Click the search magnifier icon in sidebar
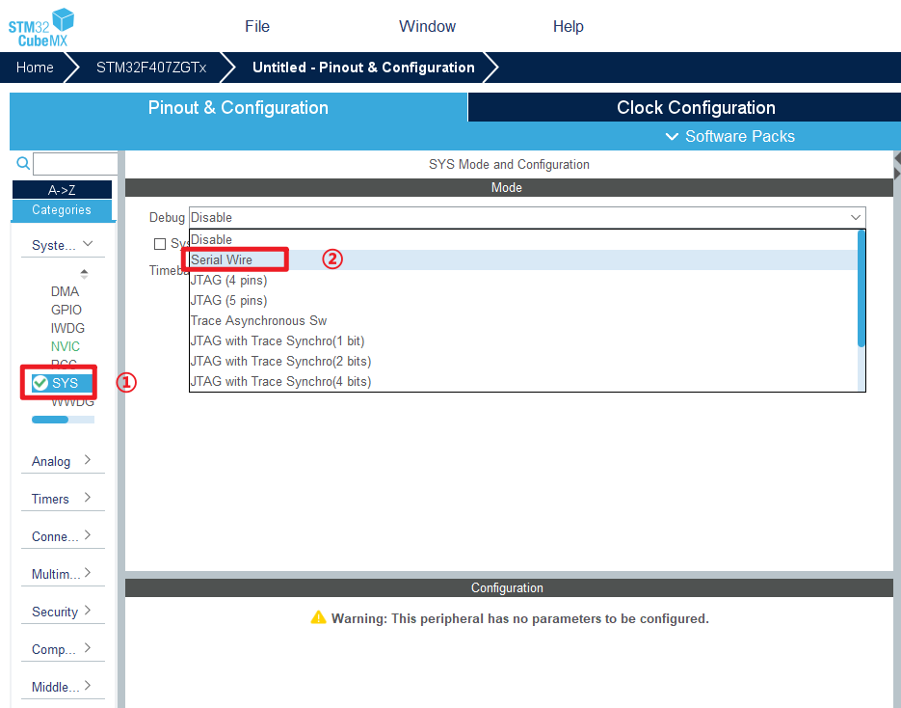Screen dimensions: 901x708 (x=23, y=163)
